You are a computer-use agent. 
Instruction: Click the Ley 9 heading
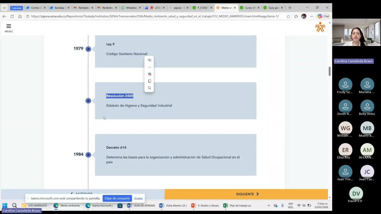click(110, 44)
